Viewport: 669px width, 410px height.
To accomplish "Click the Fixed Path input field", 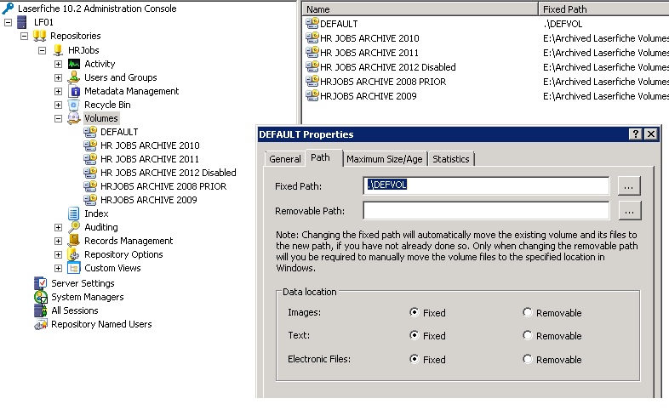I will click(486, 185).
